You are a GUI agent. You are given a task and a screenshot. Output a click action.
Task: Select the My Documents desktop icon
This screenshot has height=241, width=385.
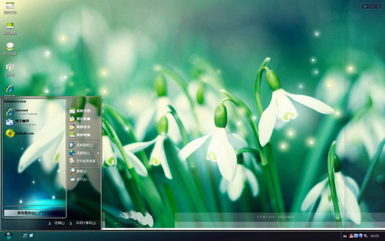pos(10,8)
